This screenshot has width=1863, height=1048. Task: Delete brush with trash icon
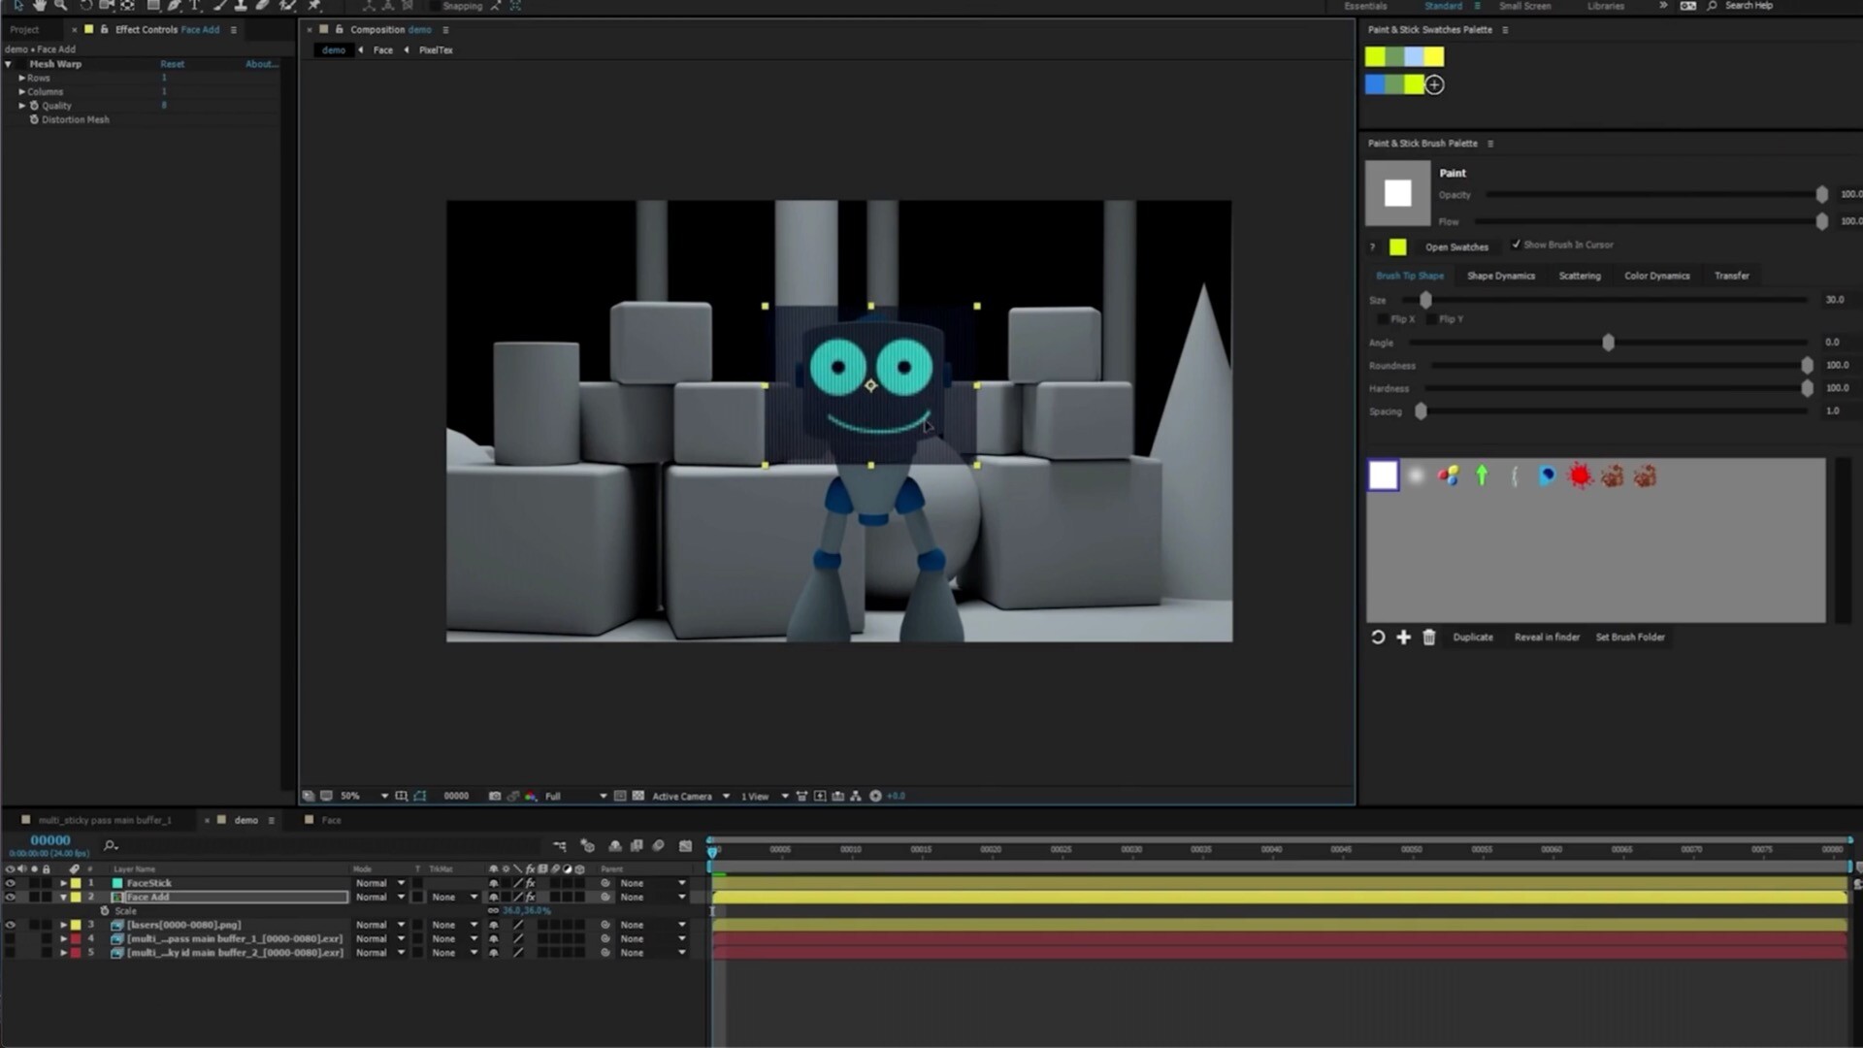click(x=1428, y=638)
